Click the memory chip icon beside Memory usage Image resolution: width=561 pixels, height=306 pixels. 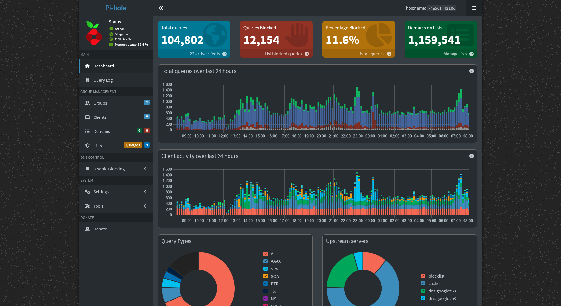coord(111,45)
